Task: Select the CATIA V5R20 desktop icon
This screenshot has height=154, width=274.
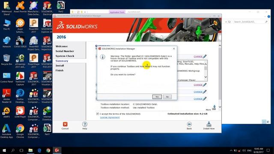Action: point(20,42)
